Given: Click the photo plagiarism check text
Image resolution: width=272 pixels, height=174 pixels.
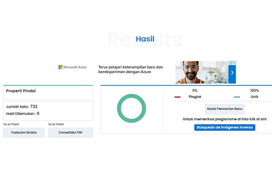Looking at the screenshot, I should pos(225,119).
